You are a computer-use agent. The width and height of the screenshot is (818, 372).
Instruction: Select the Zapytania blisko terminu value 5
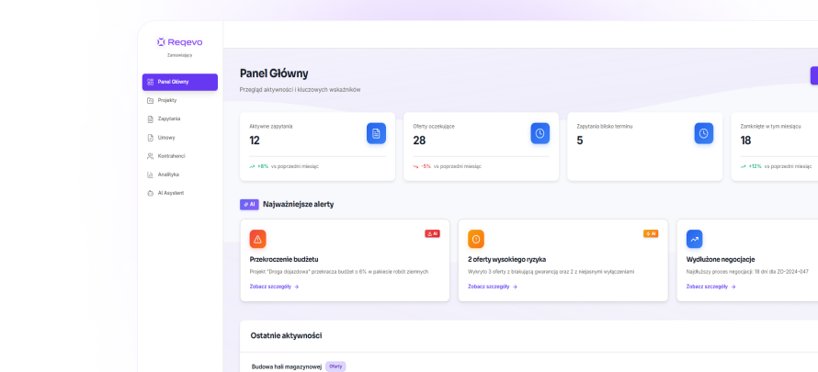click(x=580, y=141)
